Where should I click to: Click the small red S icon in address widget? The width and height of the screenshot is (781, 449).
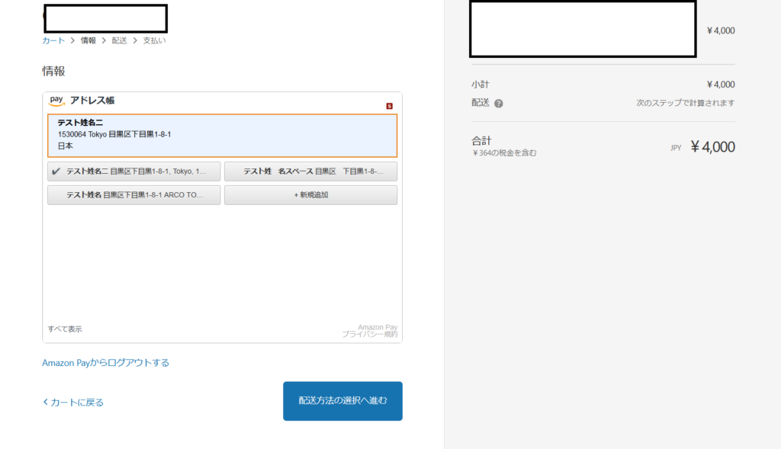point(389,106)
